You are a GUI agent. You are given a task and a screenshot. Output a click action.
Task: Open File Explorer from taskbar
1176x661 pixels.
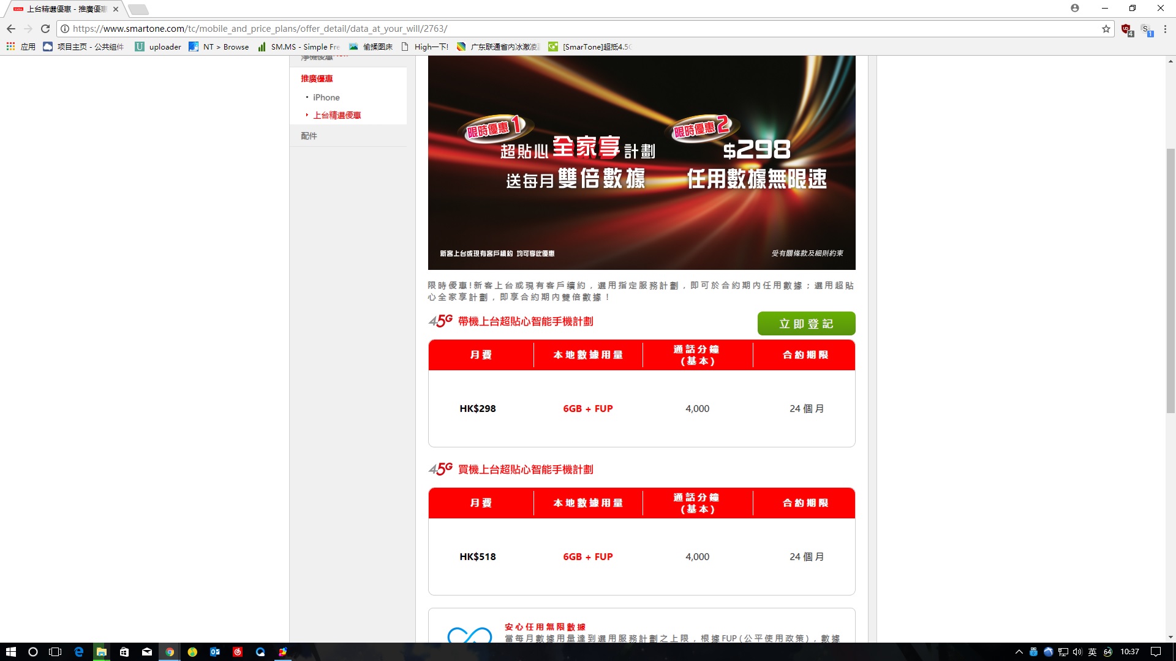(x=101, y=652)
